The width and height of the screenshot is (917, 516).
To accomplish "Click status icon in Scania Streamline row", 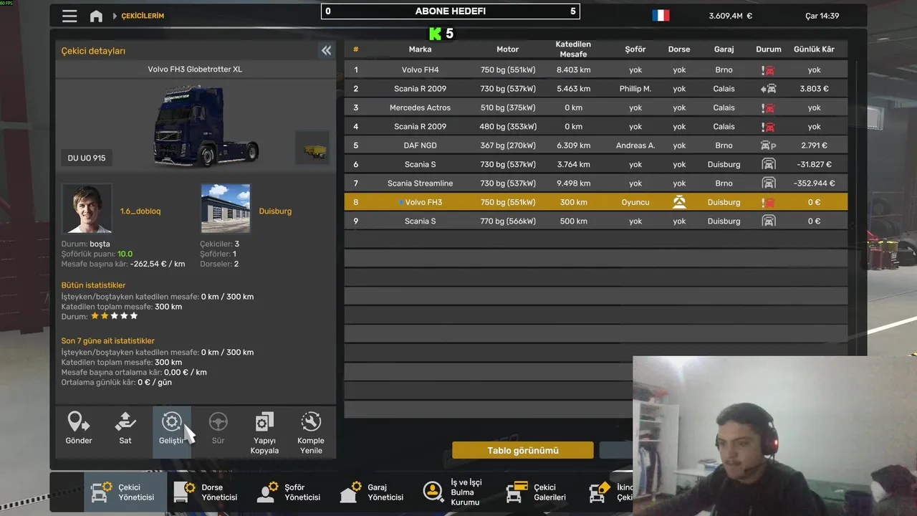I will [769, 183].
